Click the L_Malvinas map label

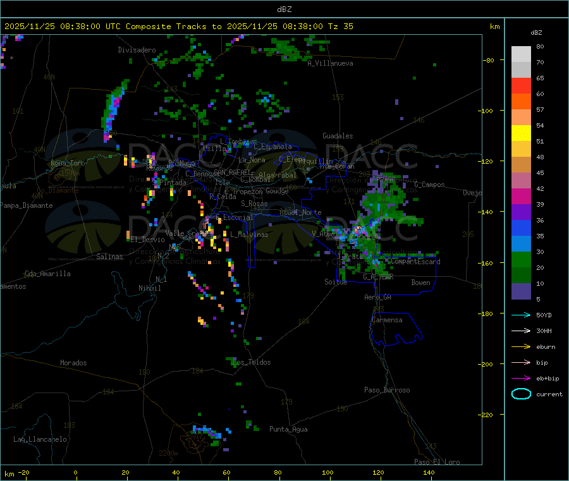point(249,234)
